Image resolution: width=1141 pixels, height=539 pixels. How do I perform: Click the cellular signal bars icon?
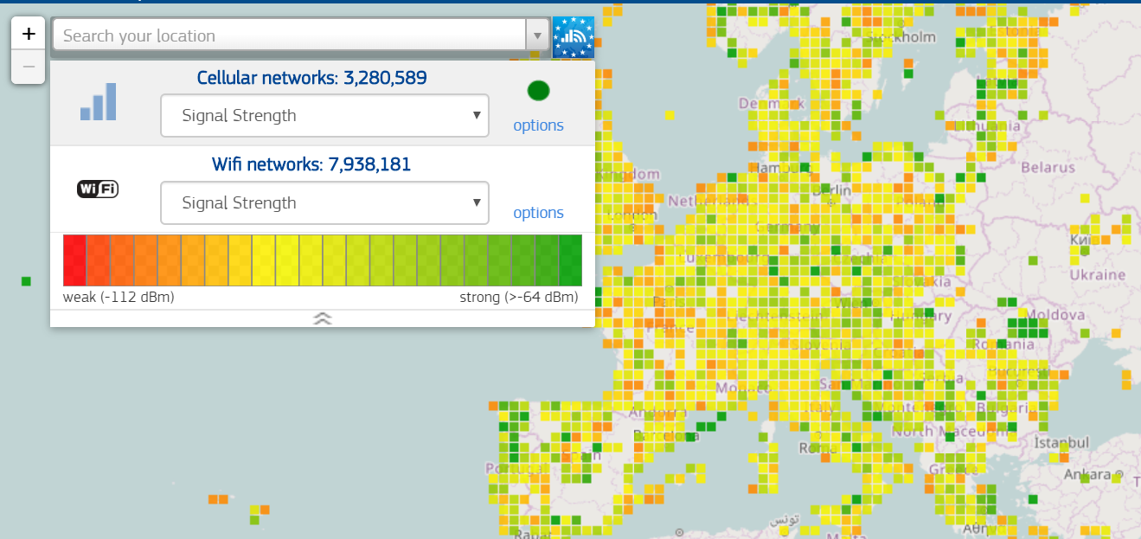pyautogui.click(x=98, y=102)
